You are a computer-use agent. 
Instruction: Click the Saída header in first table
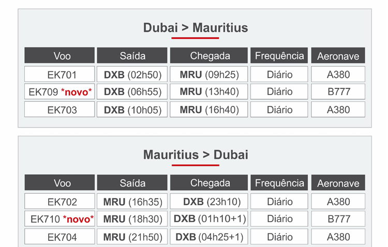point(132,56)
